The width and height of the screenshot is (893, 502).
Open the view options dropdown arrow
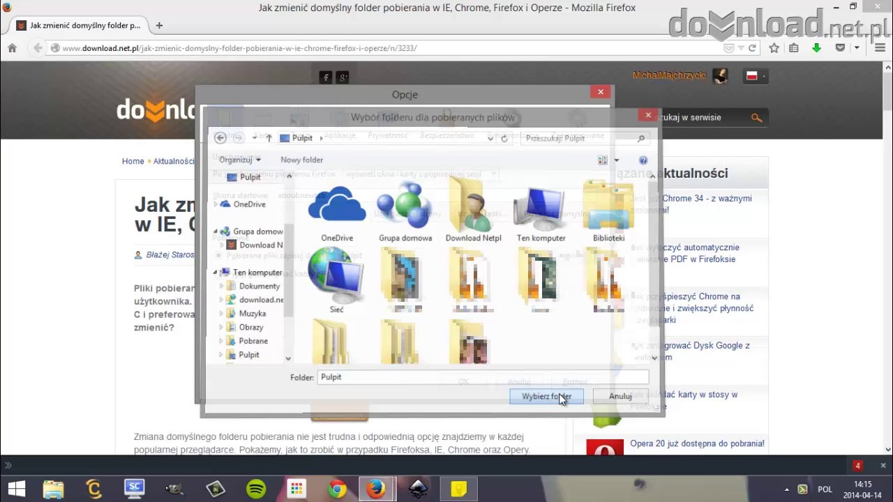tap(616, 160)
